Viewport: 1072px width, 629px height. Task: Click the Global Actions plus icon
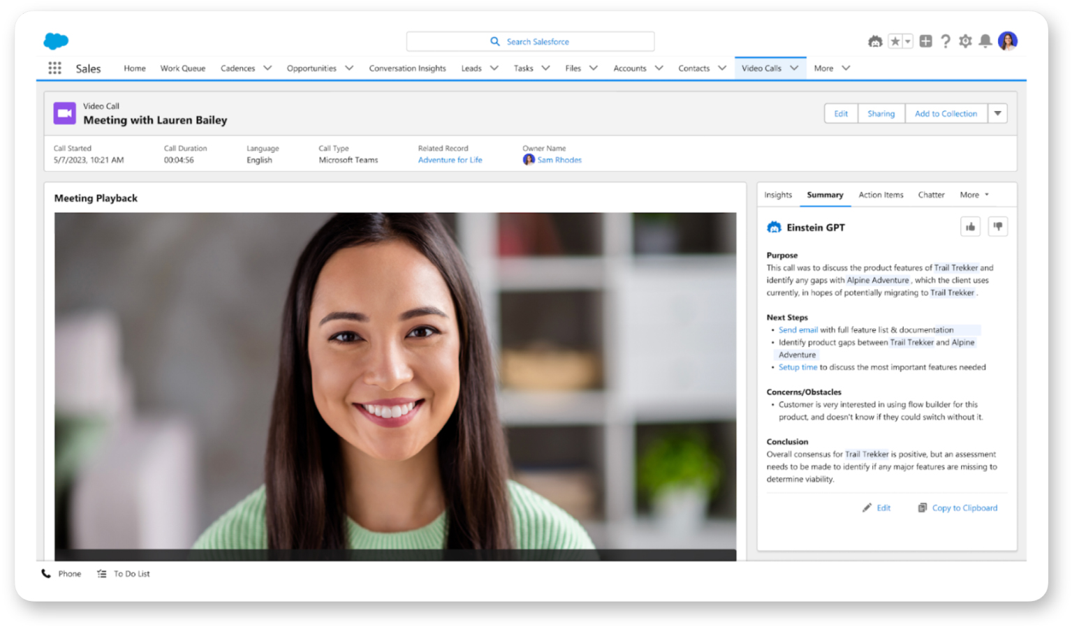pyautogui.click(x=925, y=42)
